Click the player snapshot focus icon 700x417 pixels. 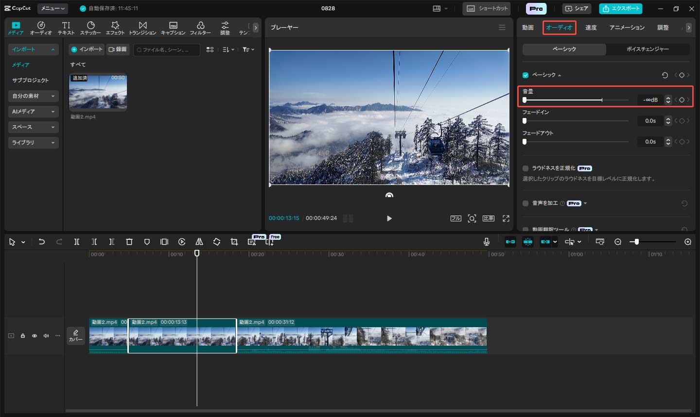472,218
